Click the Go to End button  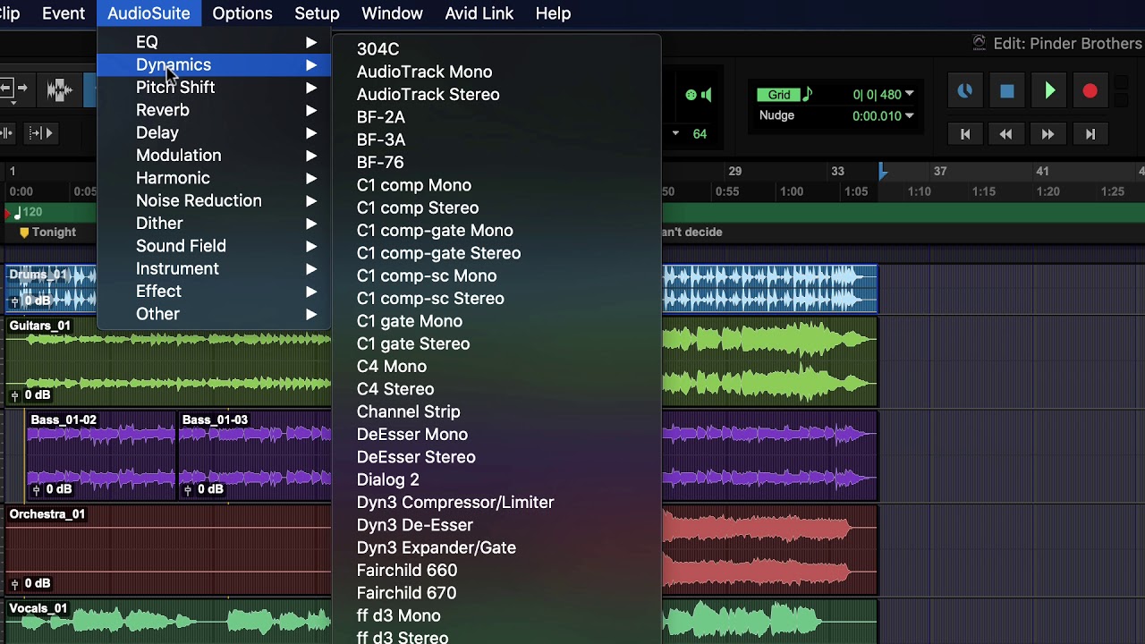tap(1090, 134)
